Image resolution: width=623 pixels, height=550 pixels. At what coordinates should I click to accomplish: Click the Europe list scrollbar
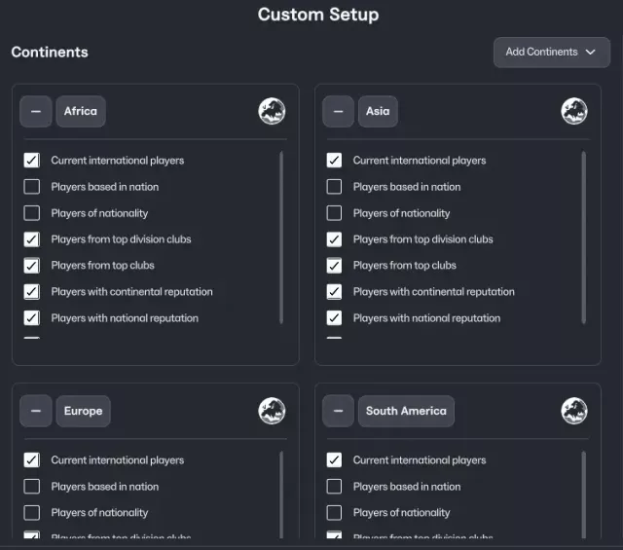tap(281, 495)
